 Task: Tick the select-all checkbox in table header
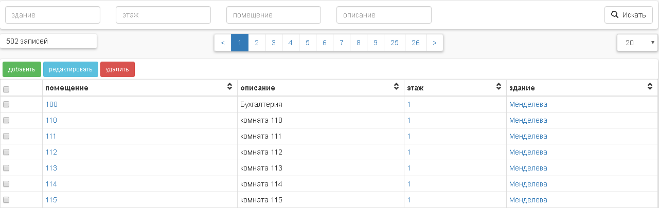pos(6,89)
